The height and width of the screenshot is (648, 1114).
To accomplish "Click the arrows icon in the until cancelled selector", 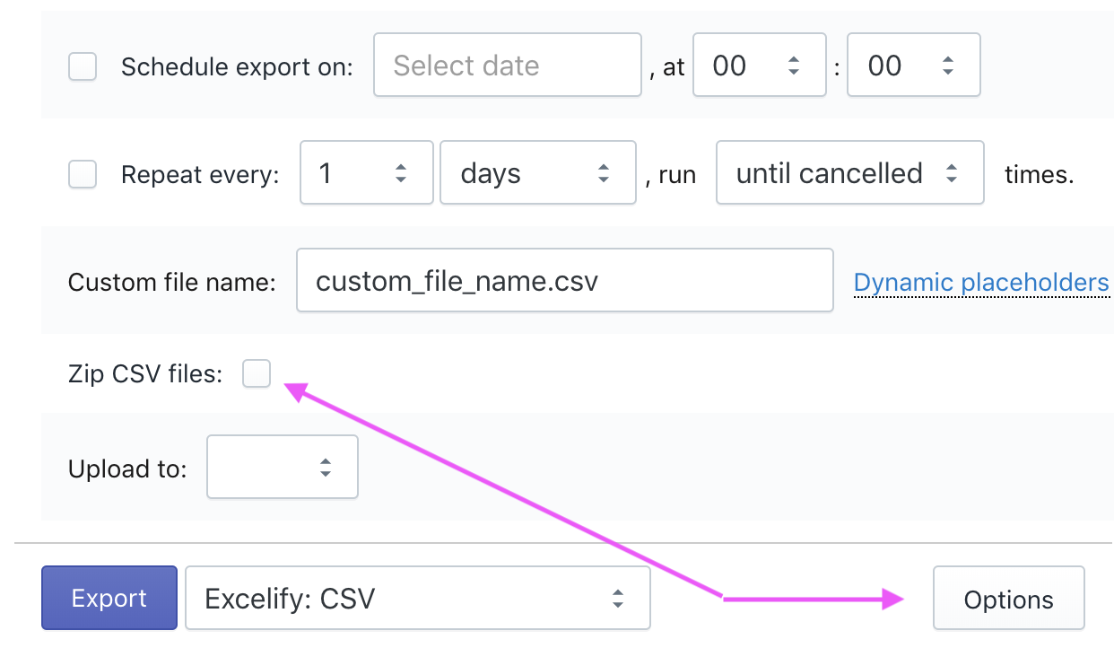I will pyautogui.click(x=952, y=173).
